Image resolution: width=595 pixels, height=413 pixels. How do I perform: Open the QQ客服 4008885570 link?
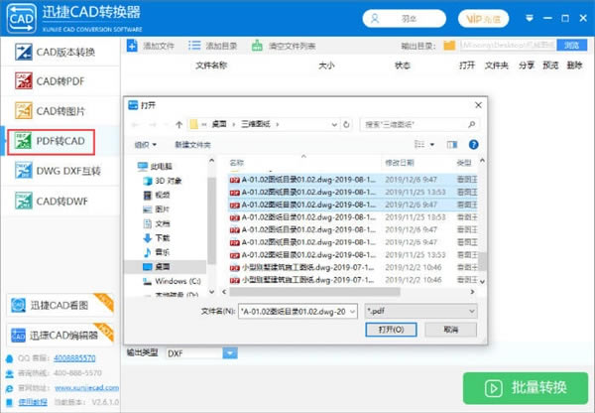pos(74,358)
